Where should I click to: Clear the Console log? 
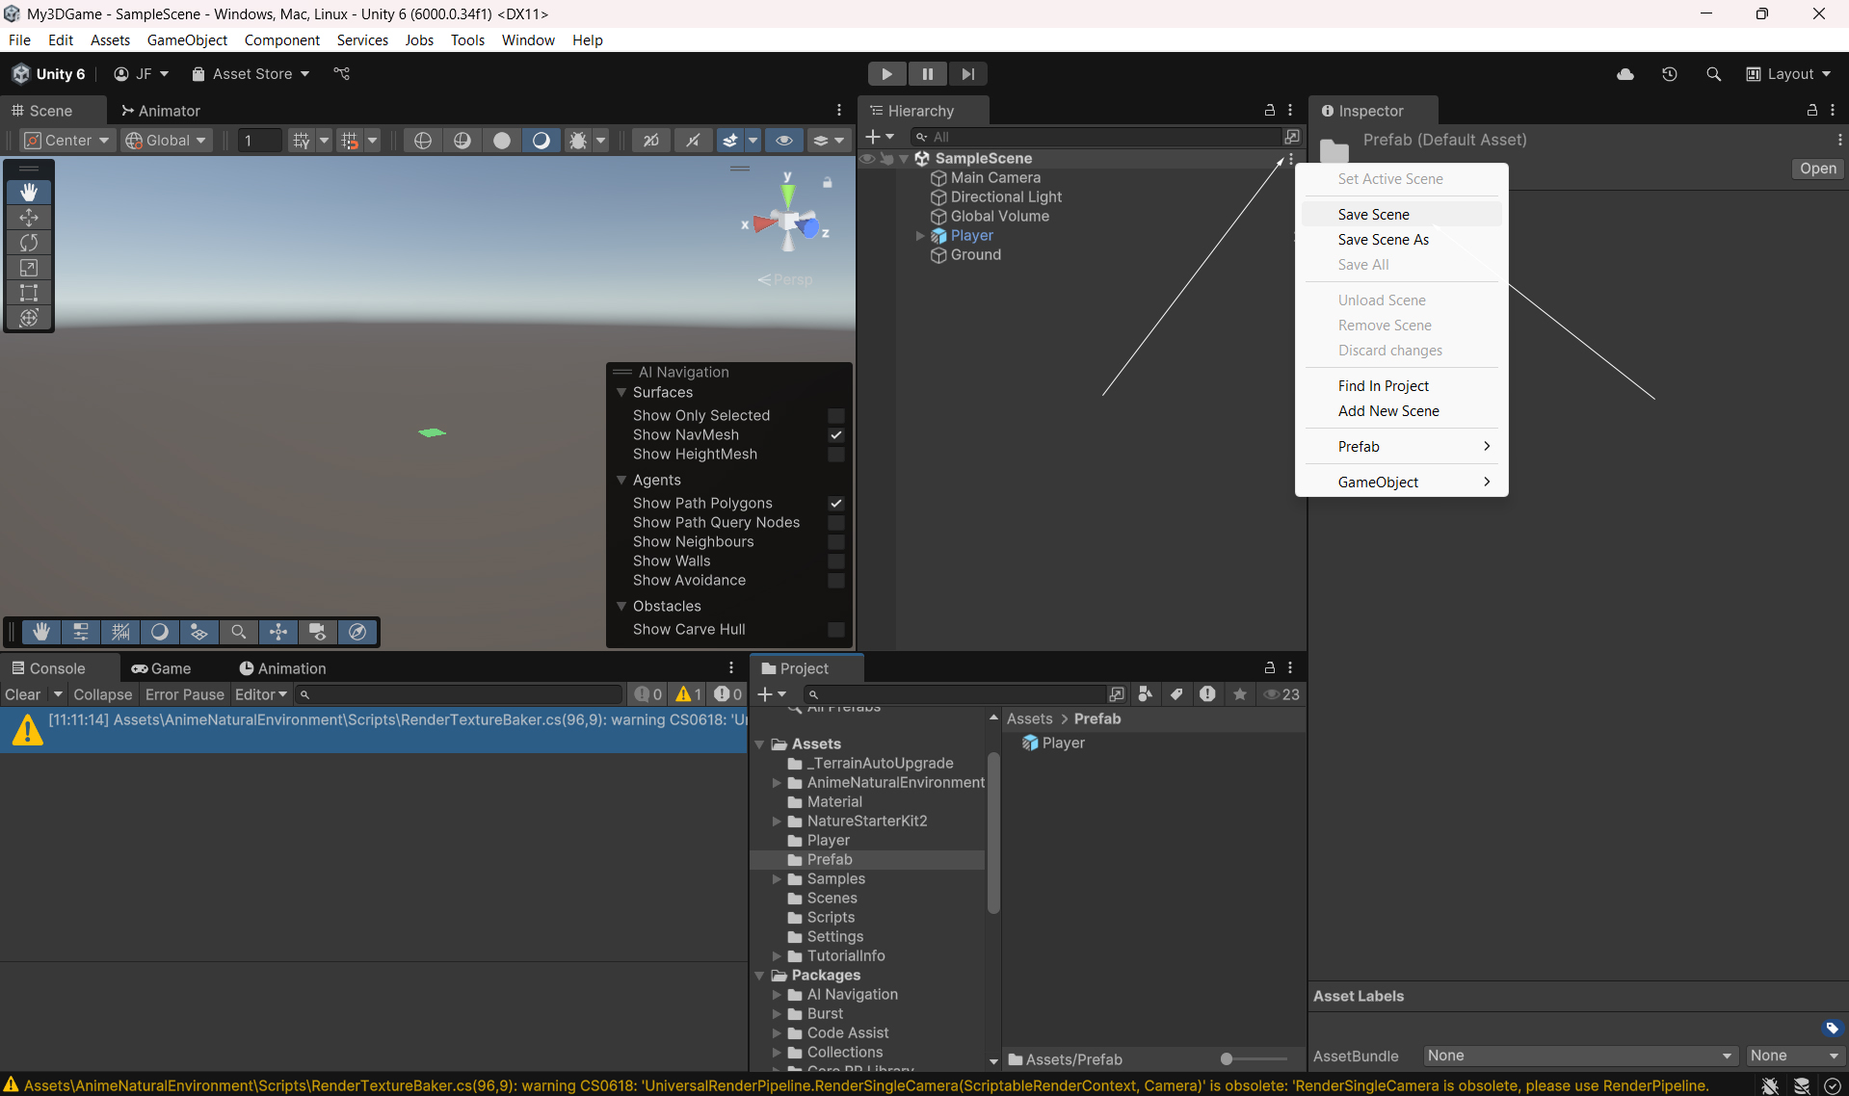[22, 694]
